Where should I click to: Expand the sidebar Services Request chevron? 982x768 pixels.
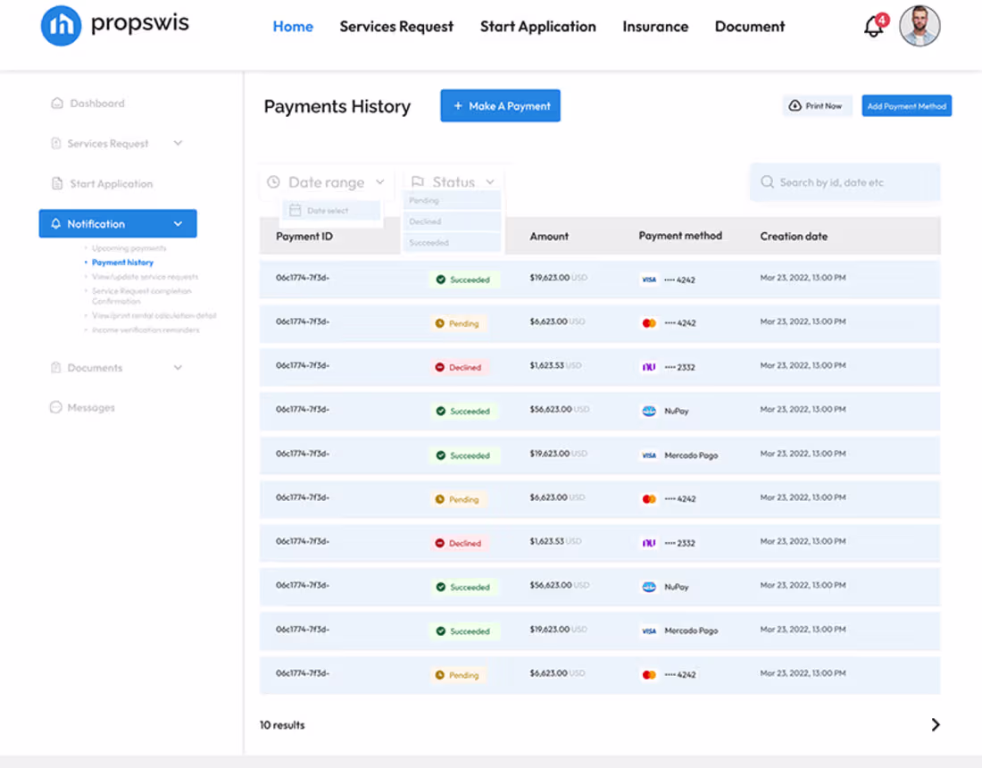click(178, 144)
